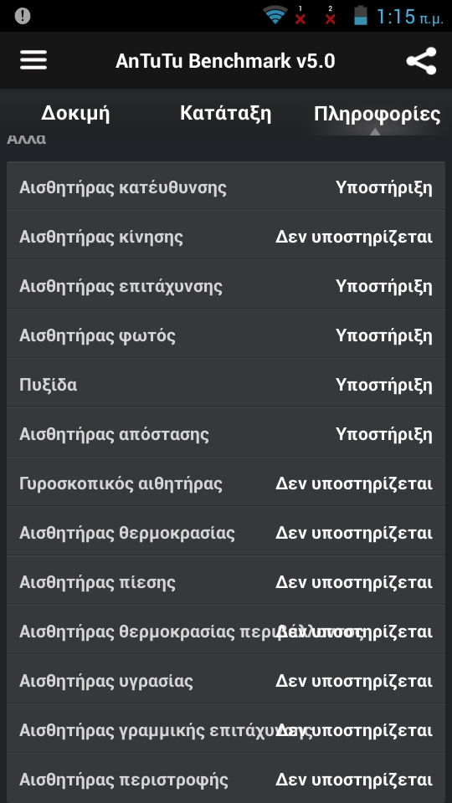Screen dimensions: 452x803
Task: Switch to the Δοκιμή tab
Action: tap(75, 113)
